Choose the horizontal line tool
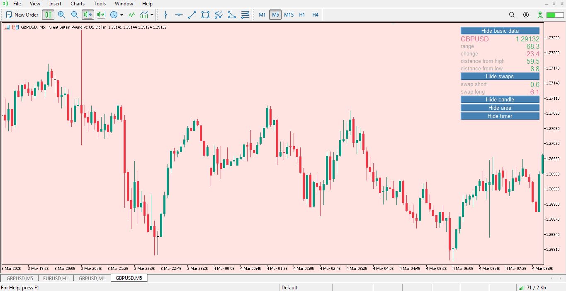Viewport: 566px width, 291px height. [179, 15]
